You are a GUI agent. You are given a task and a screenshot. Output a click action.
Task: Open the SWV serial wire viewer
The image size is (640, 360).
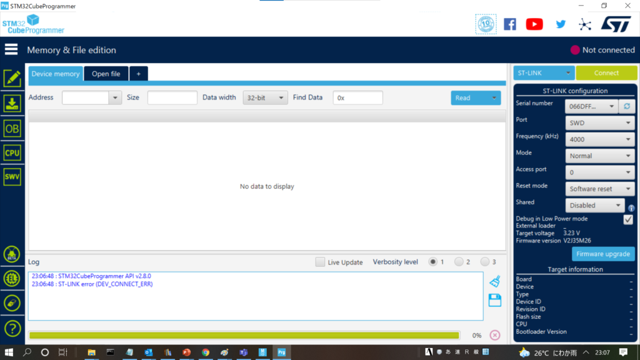coord(12,177)
